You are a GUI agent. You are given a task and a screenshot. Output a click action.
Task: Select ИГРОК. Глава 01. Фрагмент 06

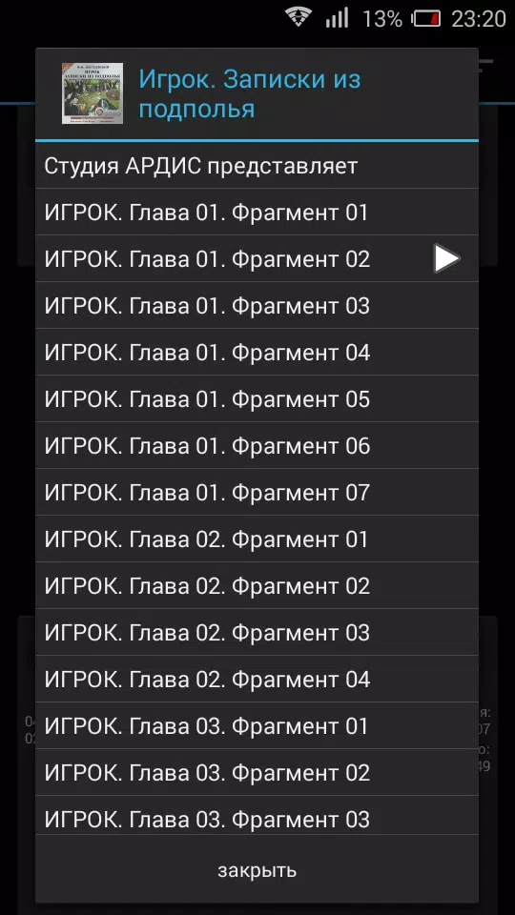pyautogui.click(x=257, y=446)
